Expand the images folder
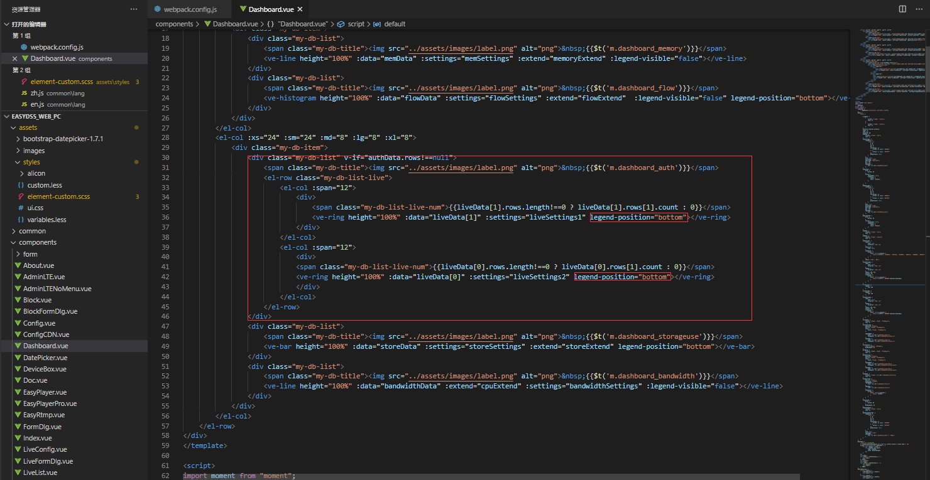Viewport: 930px width, 480px height. [74, 151]
